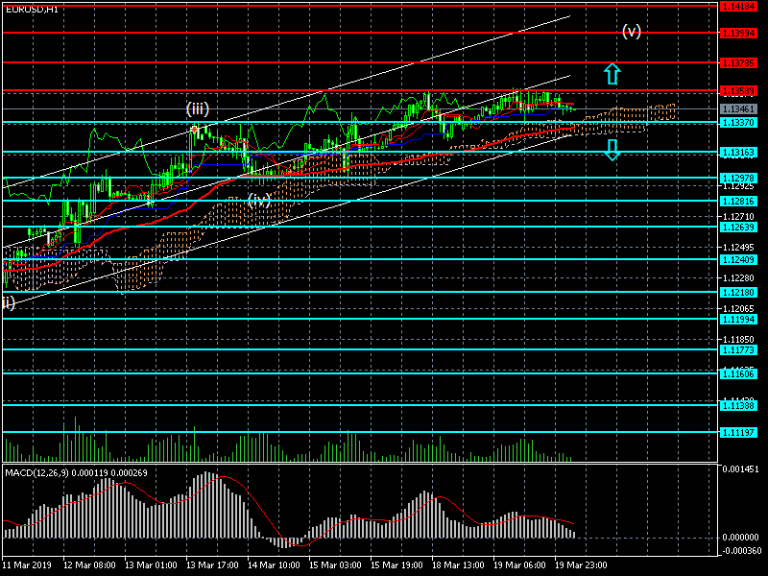Click the cyan 1.11388 price level label
This screenshot has width=768, height=576.
738,405
